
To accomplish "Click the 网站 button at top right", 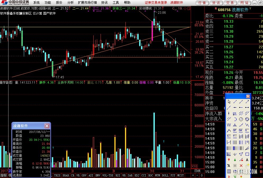I will click(244, 3).
